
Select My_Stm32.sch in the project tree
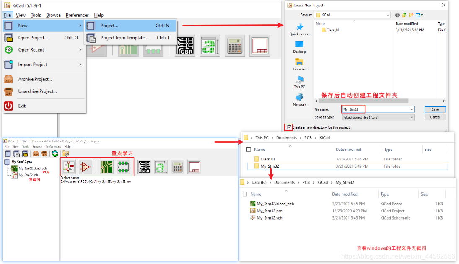coord(29,175)
